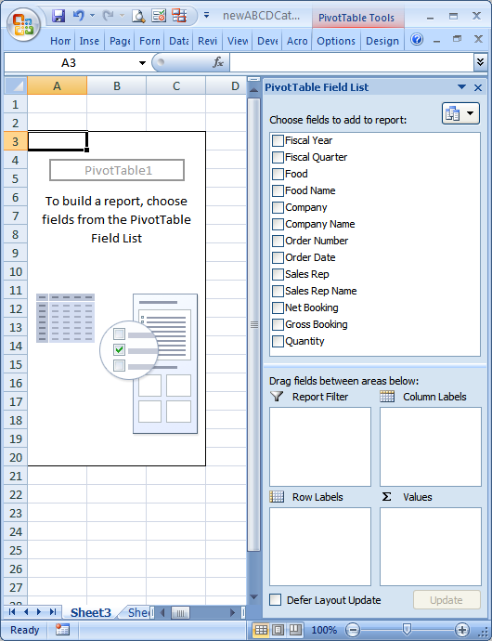Open the field list layout view dropdown
492x641 pixels.
(460, 113)
